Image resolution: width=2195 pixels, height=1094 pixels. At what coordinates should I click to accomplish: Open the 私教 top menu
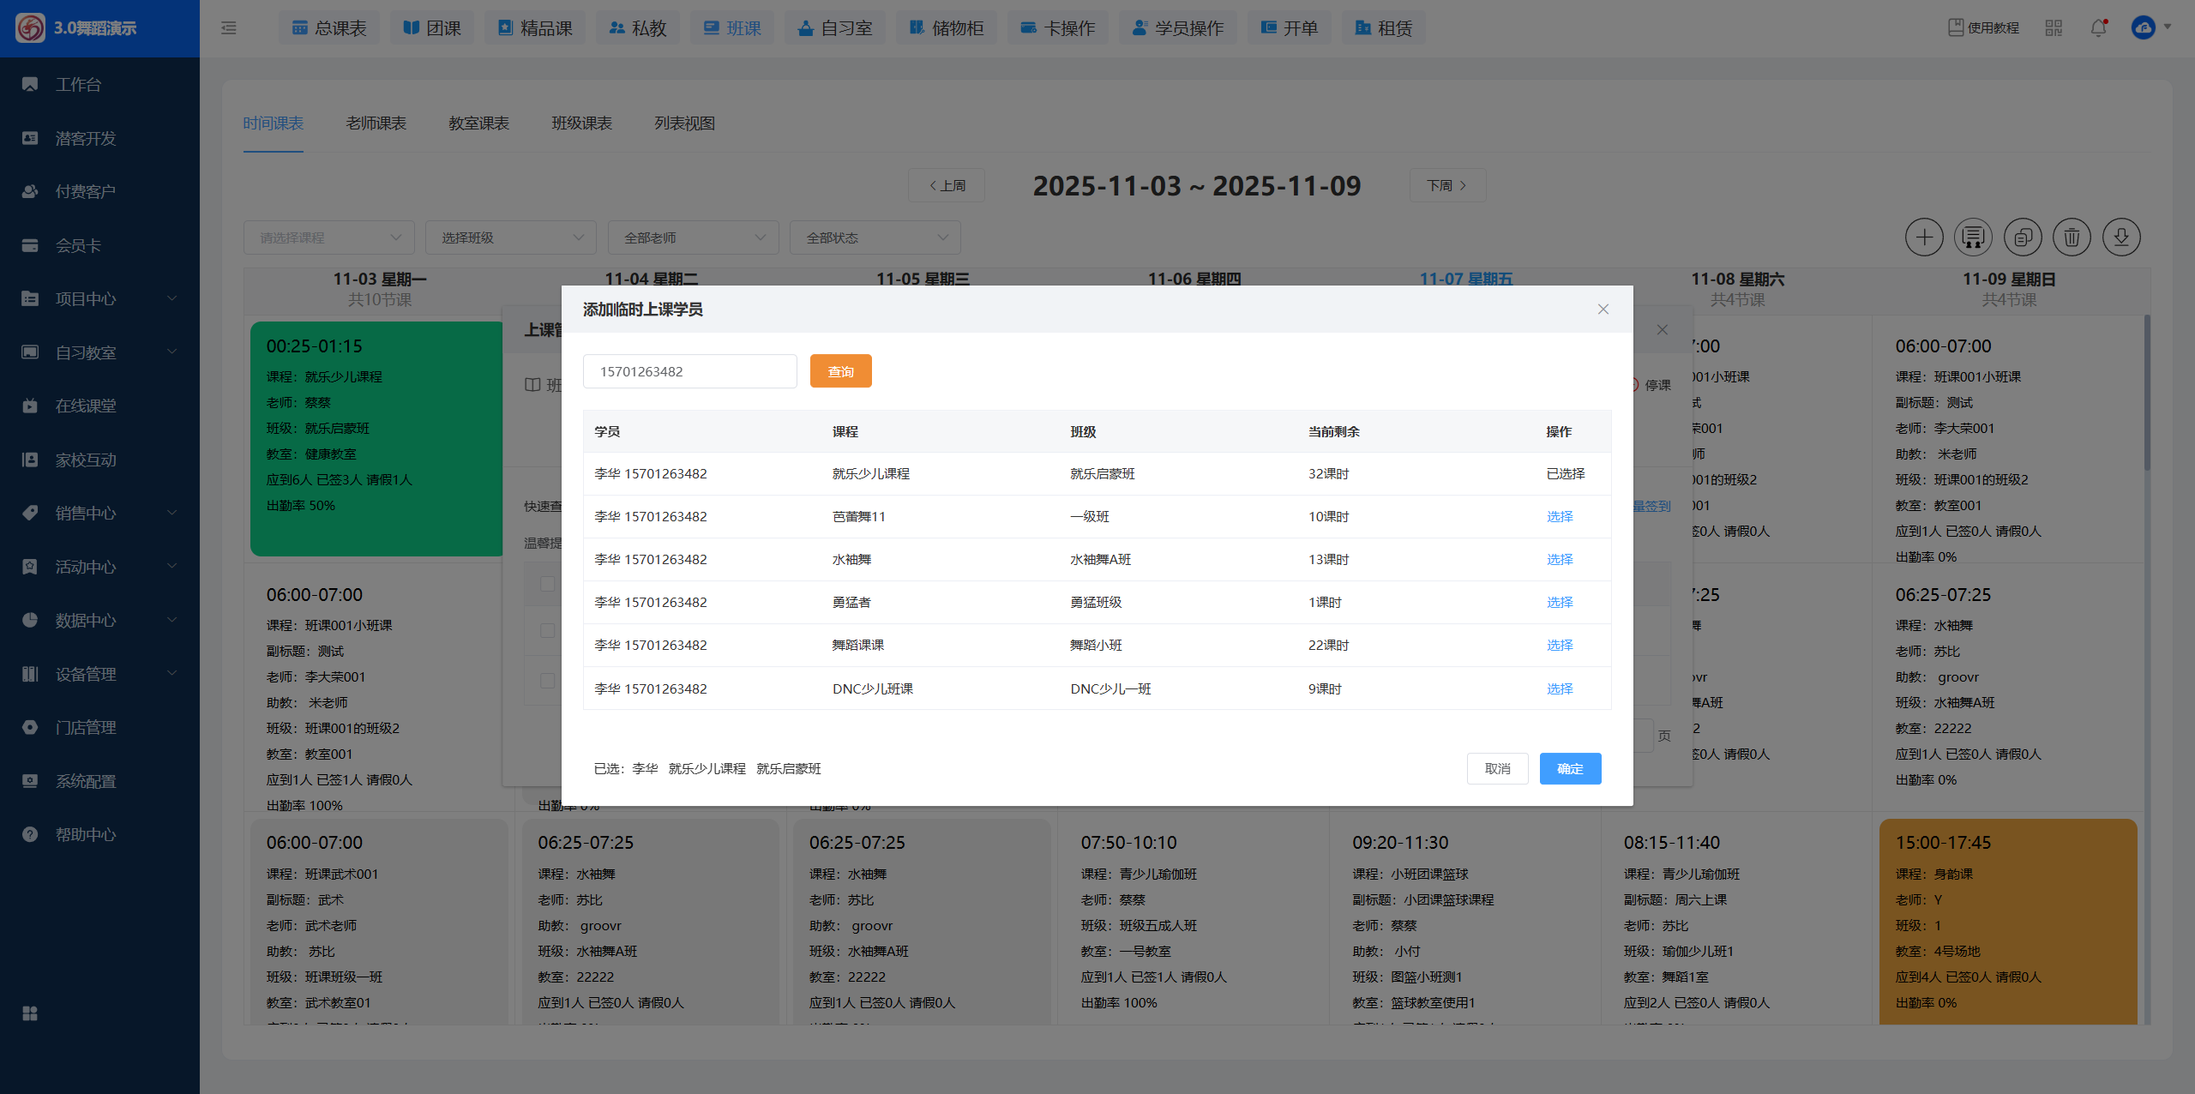click(x=637, y=28)
